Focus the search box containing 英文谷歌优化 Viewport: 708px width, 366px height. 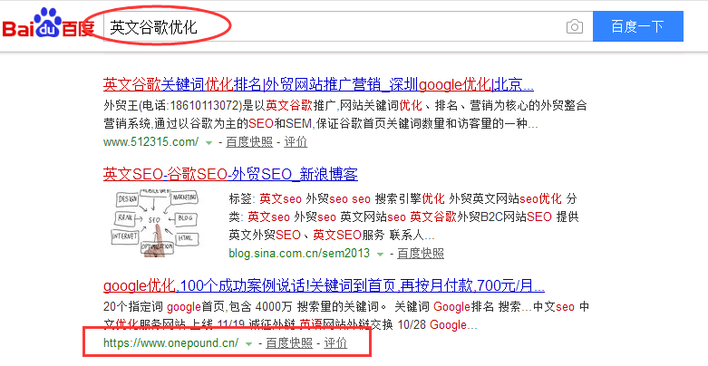(x=348, y=26)
